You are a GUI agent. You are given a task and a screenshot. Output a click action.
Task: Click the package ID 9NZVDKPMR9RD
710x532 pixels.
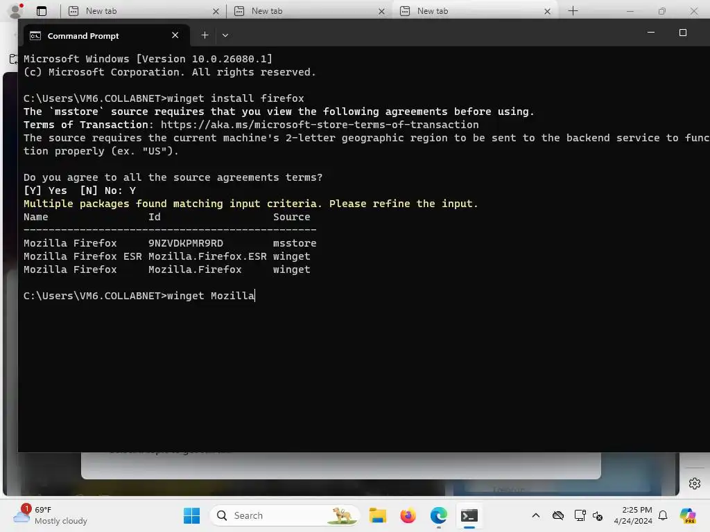186,243
